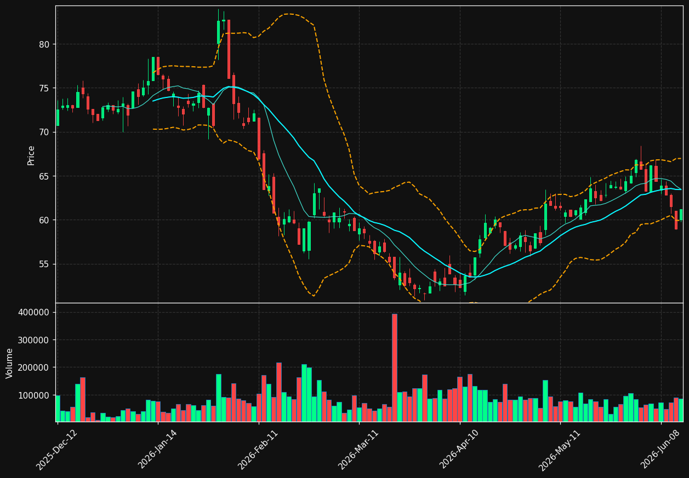
Task: Click the "Price" y-axis title
Action: point(31,155)
